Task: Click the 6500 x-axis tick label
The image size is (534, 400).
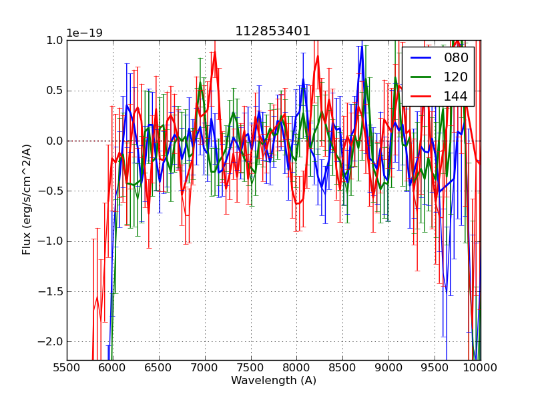Action: (x=159, y=367)
